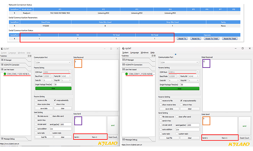
Task: Click the green close port button in the COM2 window
Action: click(x=53, y=89)
